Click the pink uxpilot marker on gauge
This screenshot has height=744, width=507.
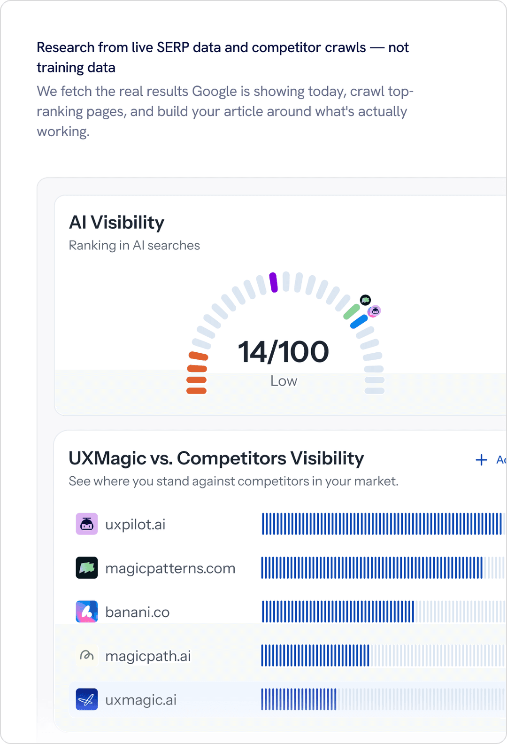pyautogui.click(x=375, y=311)
